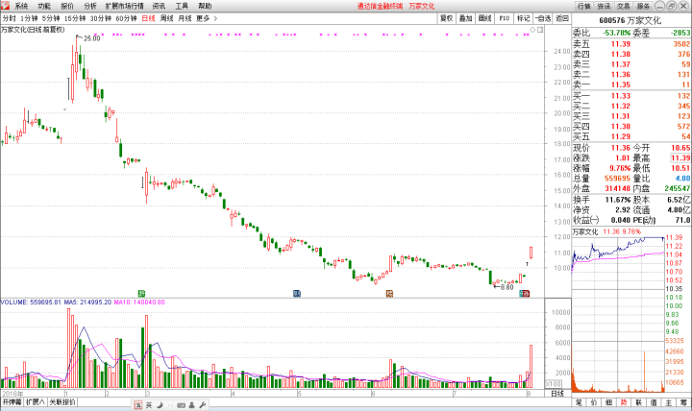Select the 主 tab in side panel

[x=669, y=402]
